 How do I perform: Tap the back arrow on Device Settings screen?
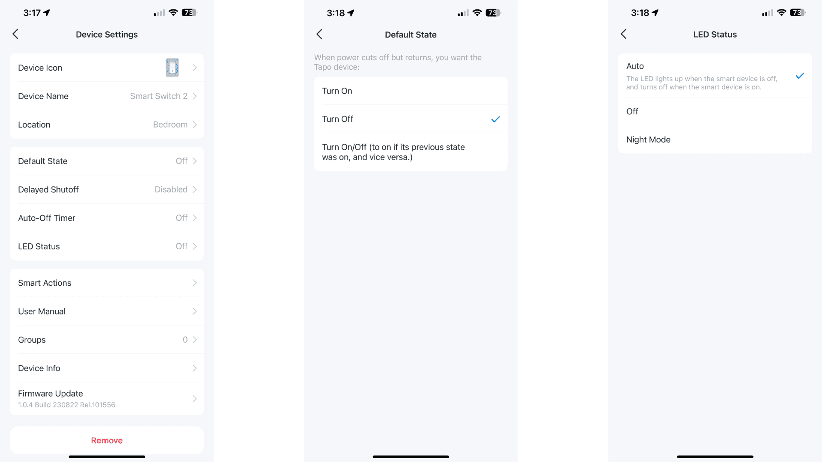pyautogui.click(x=15, y=34)
